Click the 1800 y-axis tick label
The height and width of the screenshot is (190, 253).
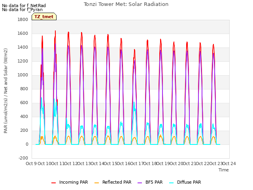(x=23, y=19)
